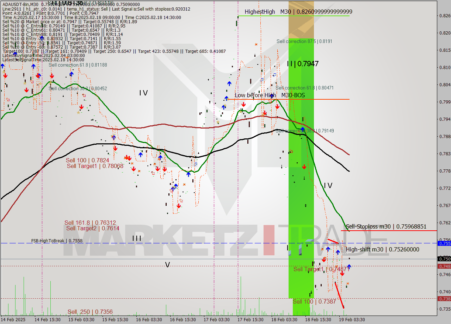Image resolution: width=451 pixels, height=324 pixels.
Task: Select the Sell 161.8 | 0.76312 label
Action: (x=90, y=223)
